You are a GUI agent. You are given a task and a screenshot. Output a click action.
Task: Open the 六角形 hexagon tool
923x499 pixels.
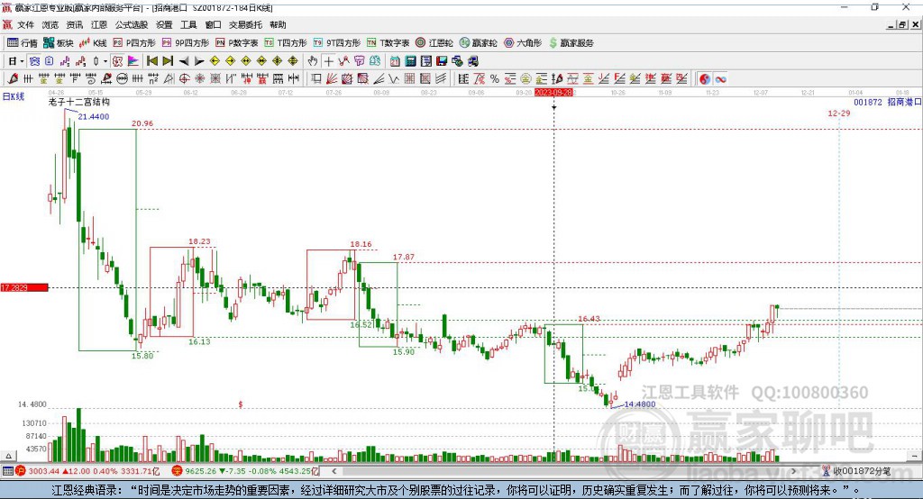click(523, 43)
